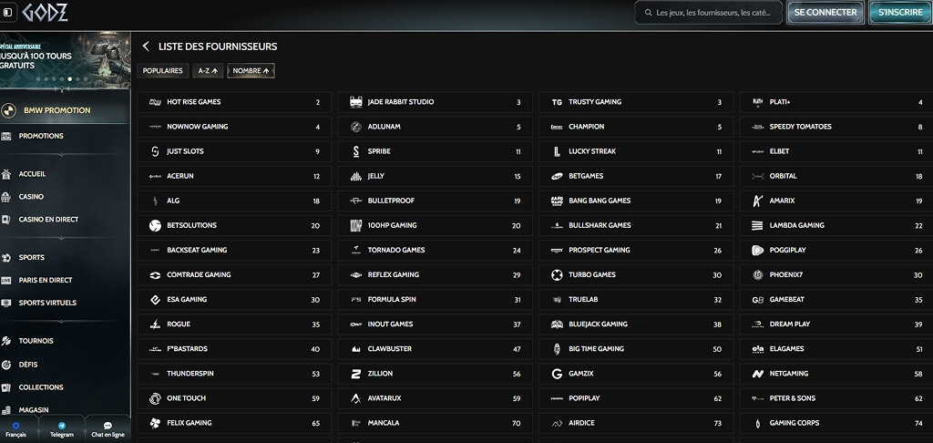
Task: Open the Rogue provider
Action: (234, 325)
